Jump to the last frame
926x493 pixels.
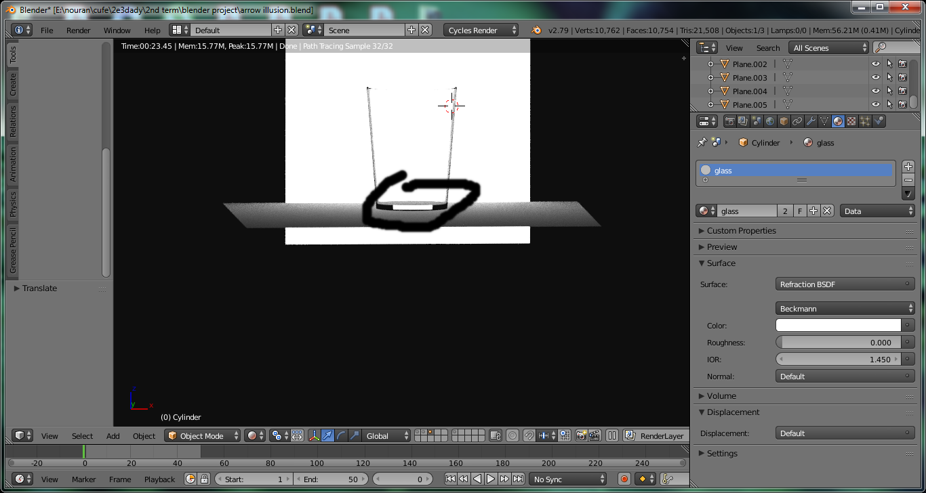coord(518,479)
